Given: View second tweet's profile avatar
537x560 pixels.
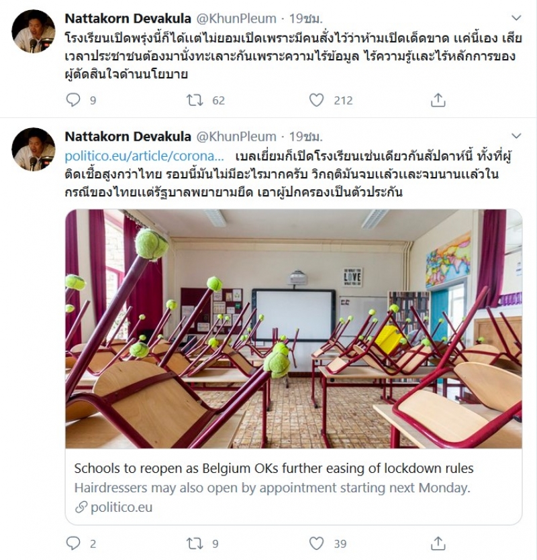Looking at the screenshot, I should coord(34,150).
